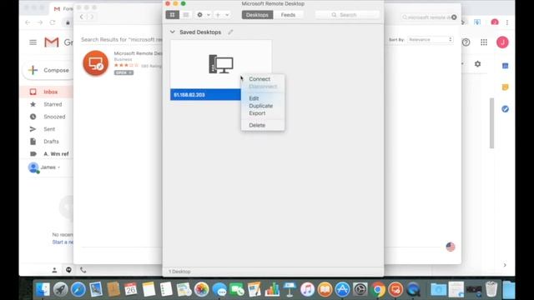Screen dimensions: 534x300
Task: Click the Remote Desktop search field
Action: (x=347, y=15)
